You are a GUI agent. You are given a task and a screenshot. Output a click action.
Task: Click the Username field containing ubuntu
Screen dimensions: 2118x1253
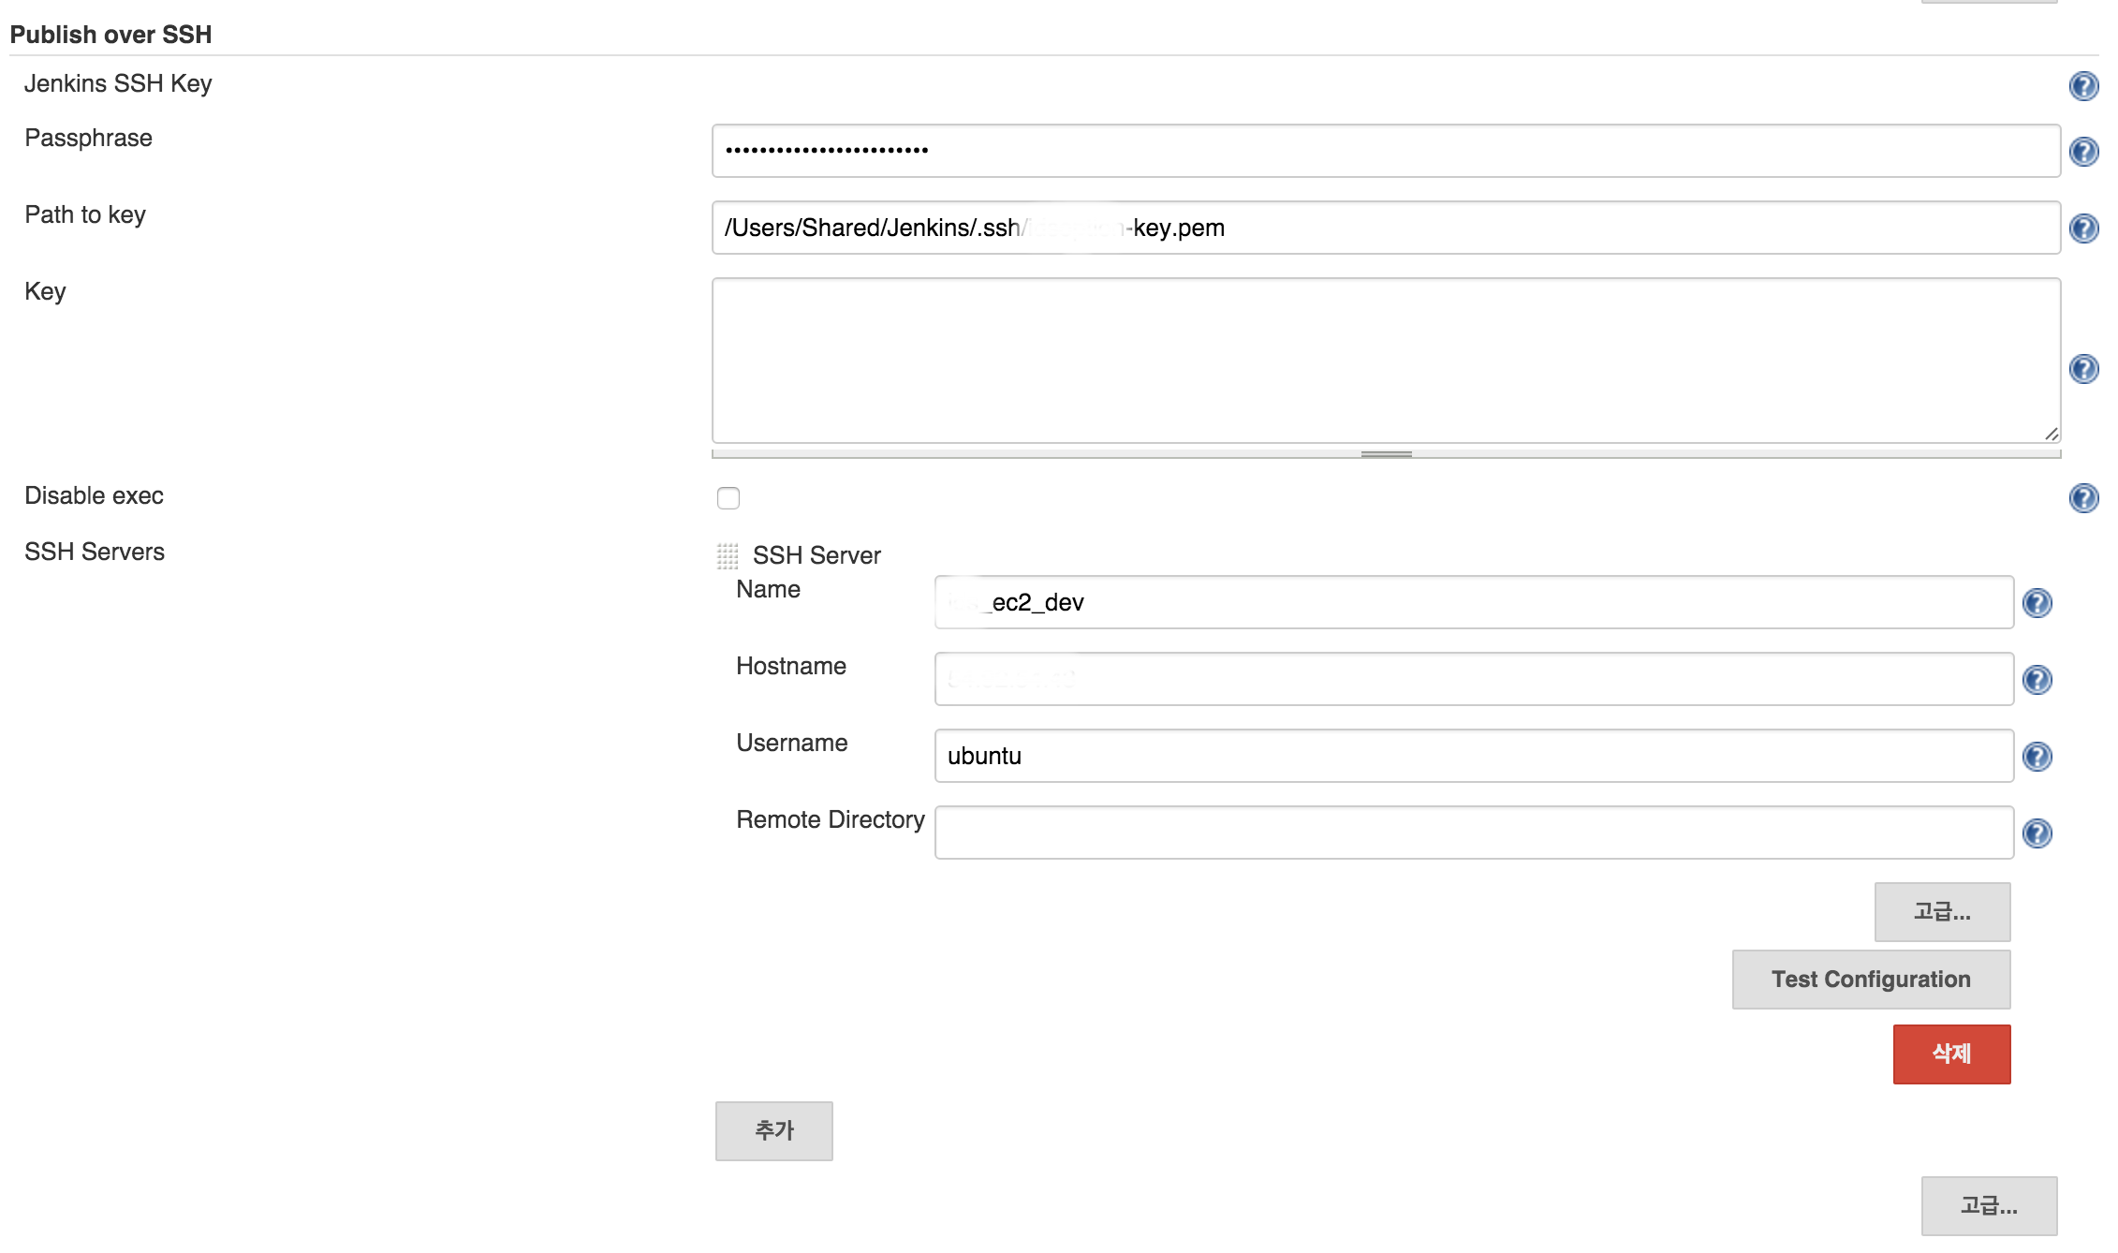(x=1474, y=756)
